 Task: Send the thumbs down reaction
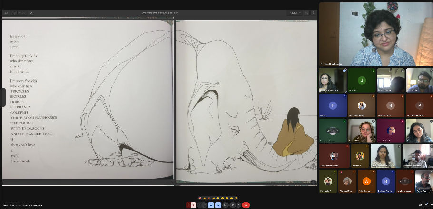pyautogui.click(x=236, y=198)
